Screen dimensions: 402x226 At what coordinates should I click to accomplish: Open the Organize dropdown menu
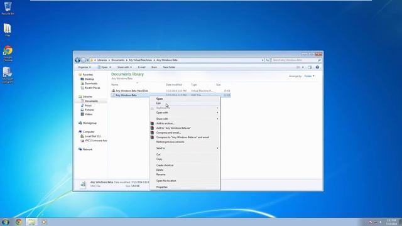click(84, 67)
